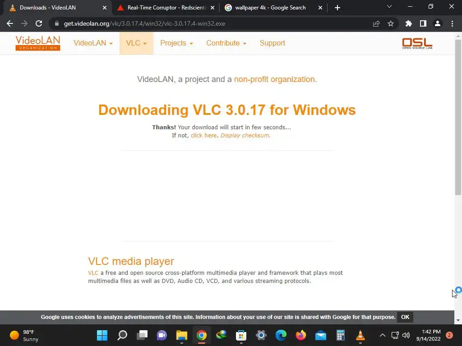This screenshot has width=462, height=346.
Task: Open notification badge showing 2
Action: pyautogui.click(x=449, y=335)
